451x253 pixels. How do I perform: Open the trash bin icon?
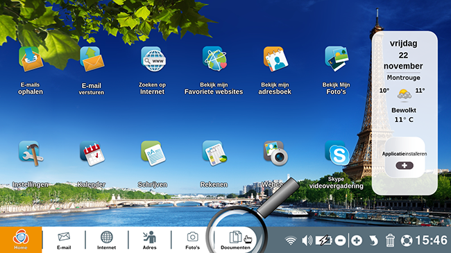(390, 241)
